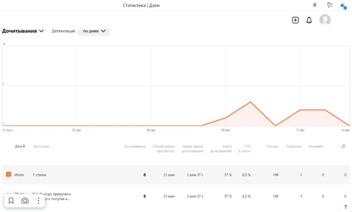The height and width of the screenshot is (212, 352).
Task: Click the browser bookmark icon in the top bar
Action: click(x=315, y=5)
